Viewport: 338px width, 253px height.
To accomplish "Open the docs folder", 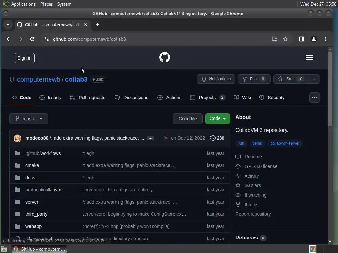I will click(x=30, y=178).
